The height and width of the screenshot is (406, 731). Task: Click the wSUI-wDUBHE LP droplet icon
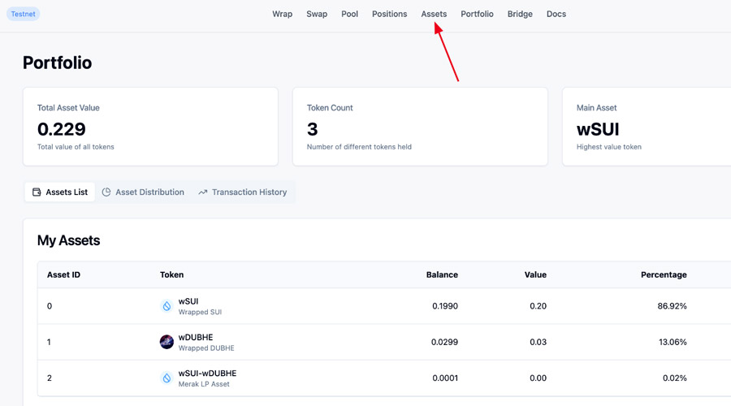[x=167, y=378]
